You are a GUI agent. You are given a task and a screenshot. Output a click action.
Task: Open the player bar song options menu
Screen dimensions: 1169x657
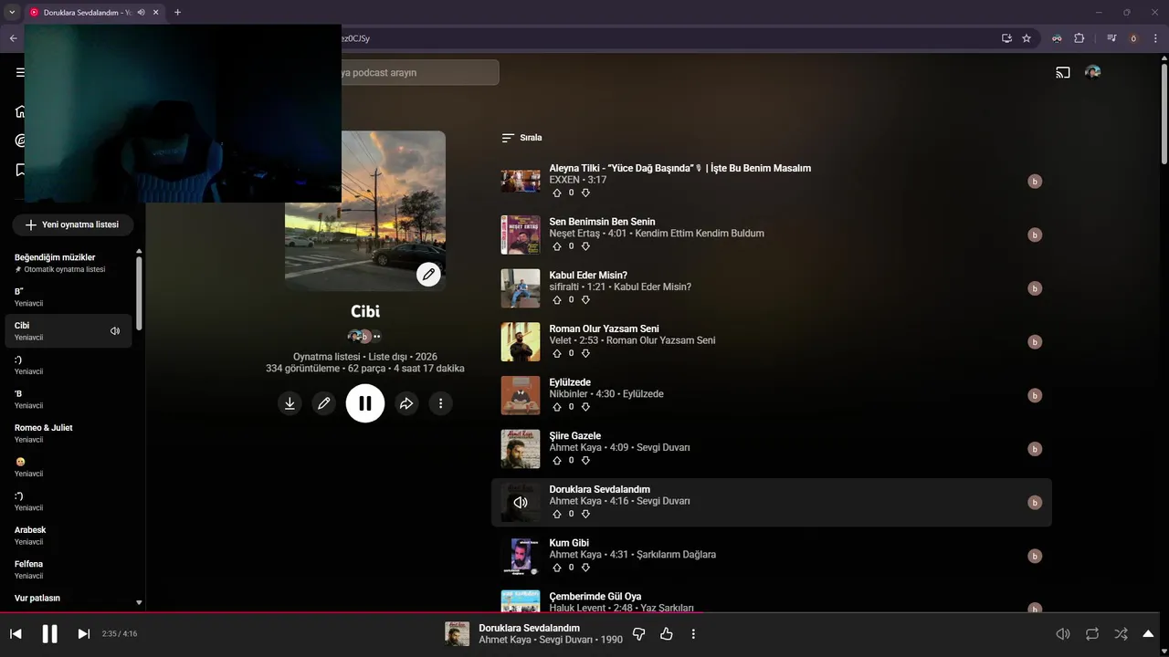(693, 633)
